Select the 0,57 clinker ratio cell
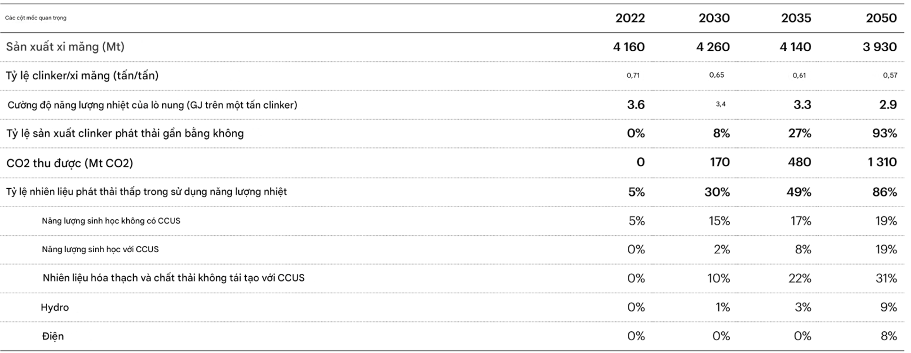911x353 pixels. coord(890,75)
